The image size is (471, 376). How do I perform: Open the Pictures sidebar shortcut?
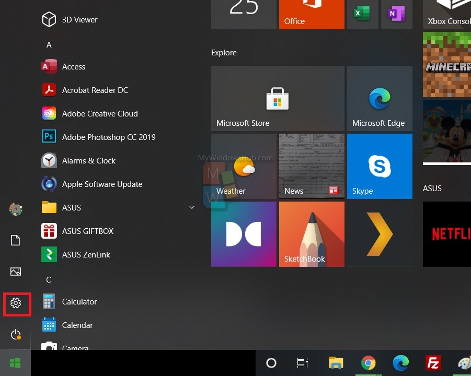pos(16,272)
